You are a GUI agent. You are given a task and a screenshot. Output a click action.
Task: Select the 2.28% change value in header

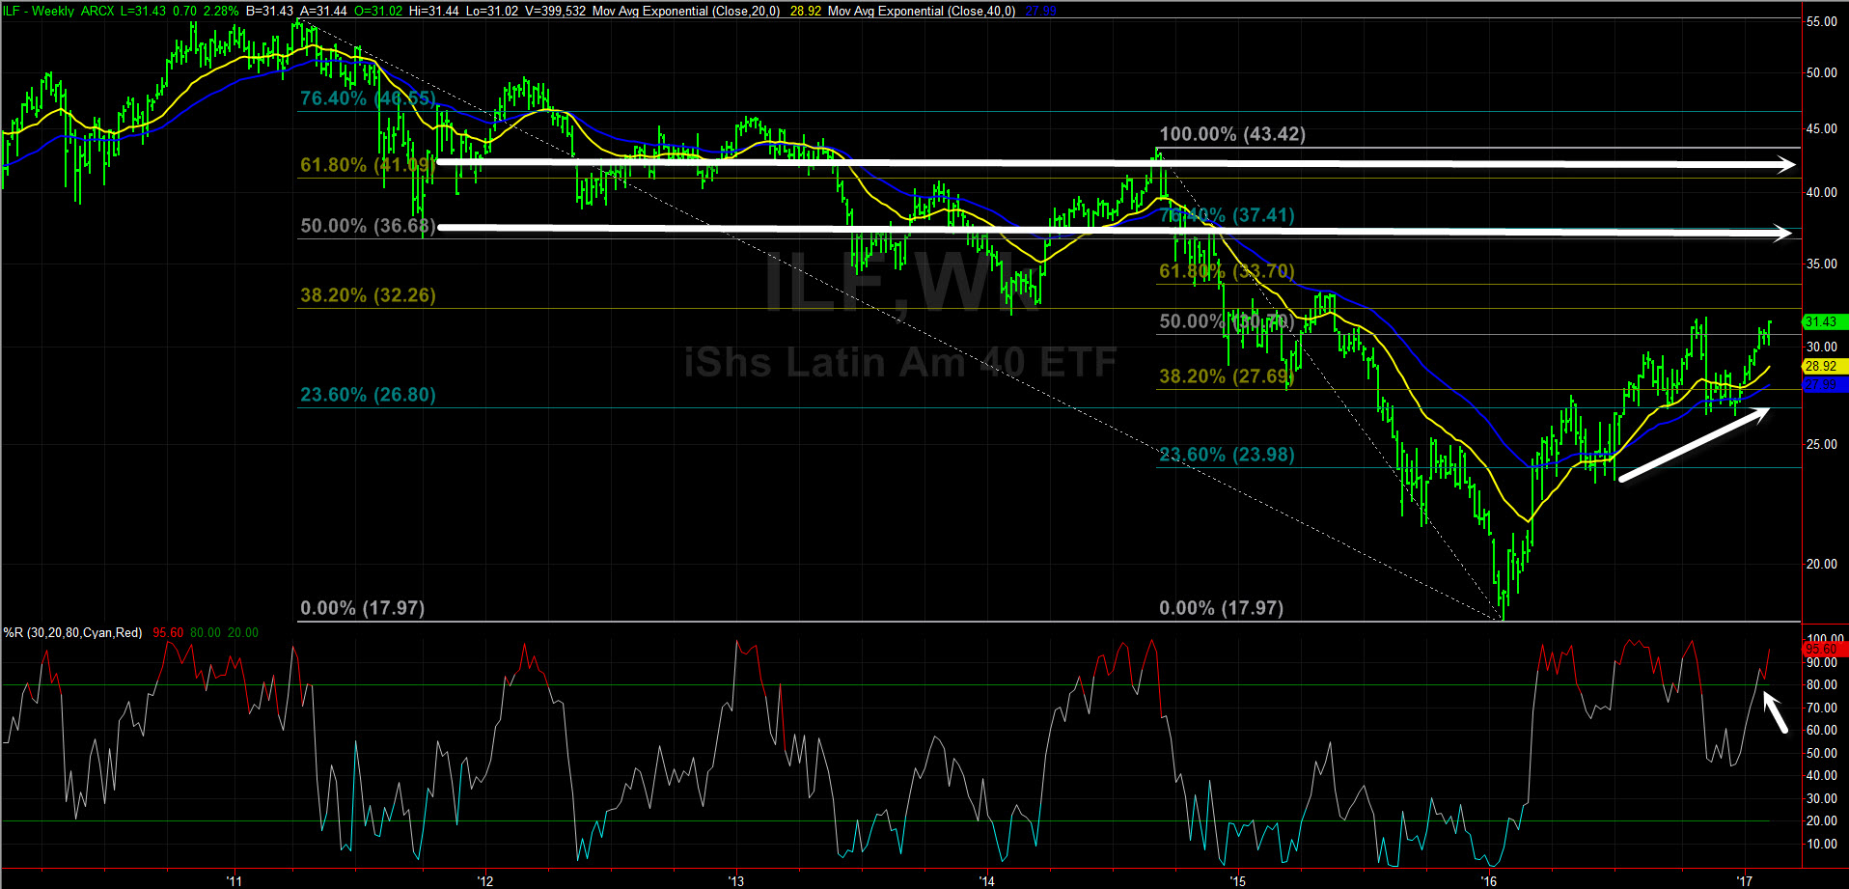click(221, 11)
